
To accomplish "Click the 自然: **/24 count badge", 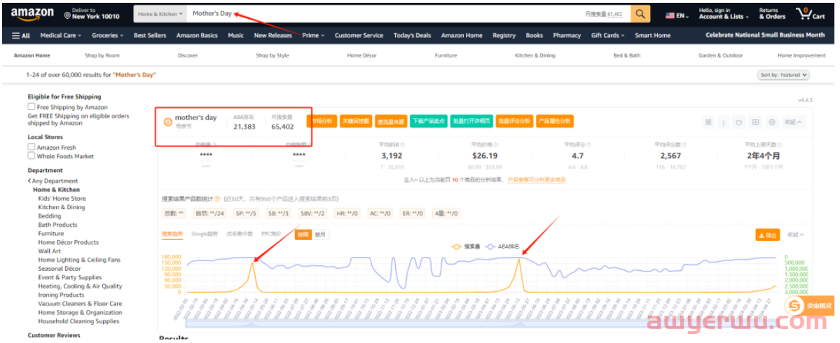I will pyautogui.click(x=209, y=213).
